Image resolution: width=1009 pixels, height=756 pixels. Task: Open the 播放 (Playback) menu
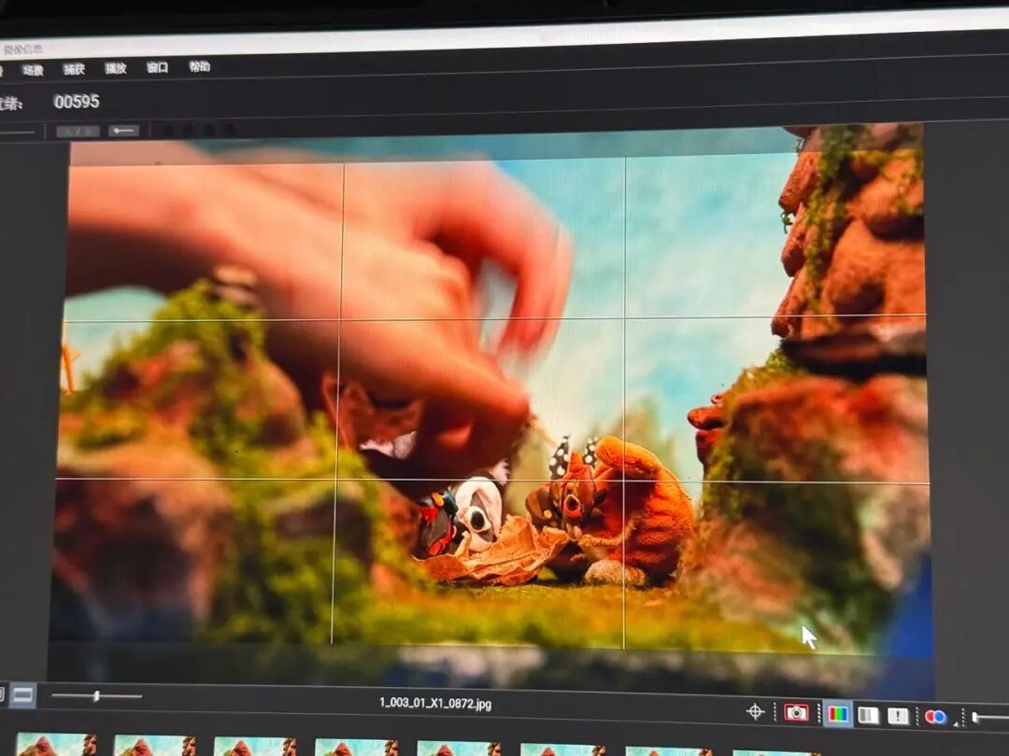[x=116, y=68]
